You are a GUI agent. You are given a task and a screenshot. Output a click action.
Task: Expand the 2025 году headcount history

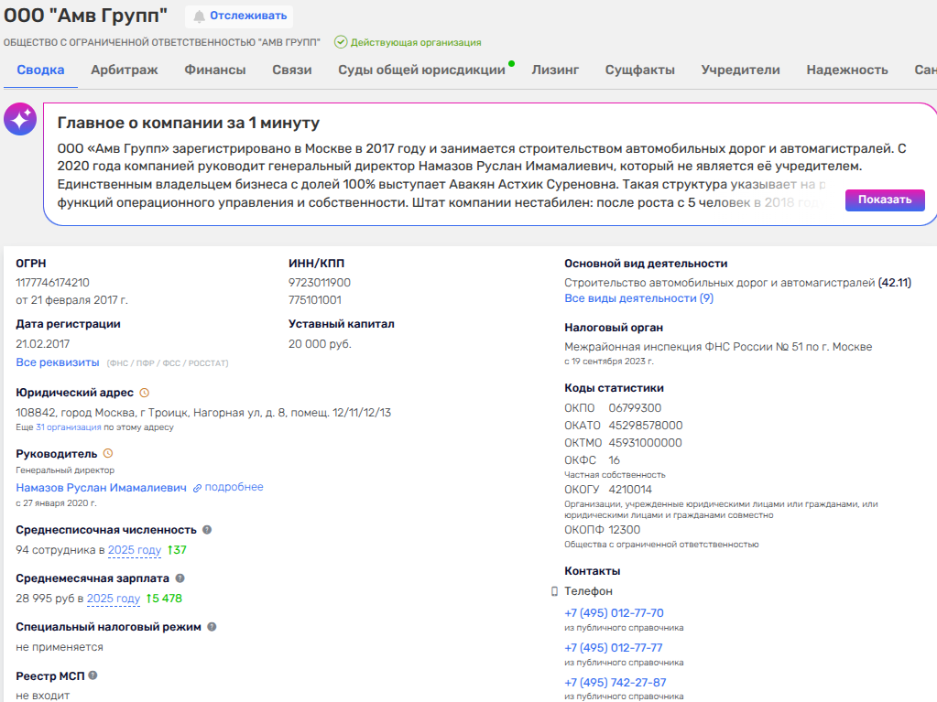(135, 550)
